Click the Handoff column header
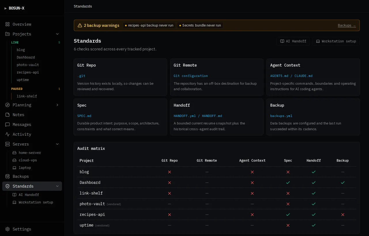 click(x=314, y=161)
